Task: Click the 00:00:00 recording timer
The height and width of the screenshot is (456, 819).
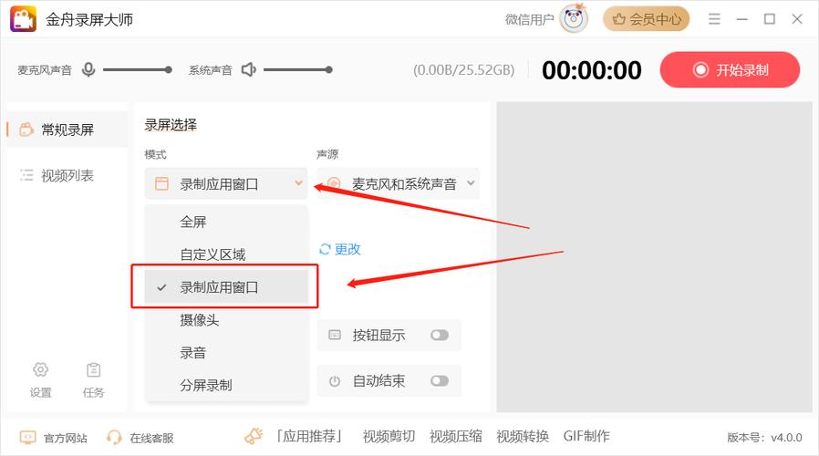Action: [591, 70]
